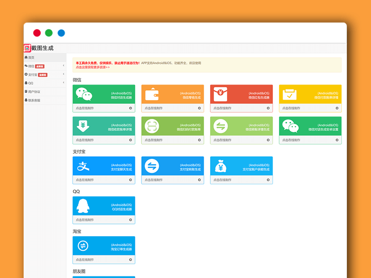371x278 pixels.
Task: Click the arrow circle icon under 微信对话生成器
Action: pos(130,108)
